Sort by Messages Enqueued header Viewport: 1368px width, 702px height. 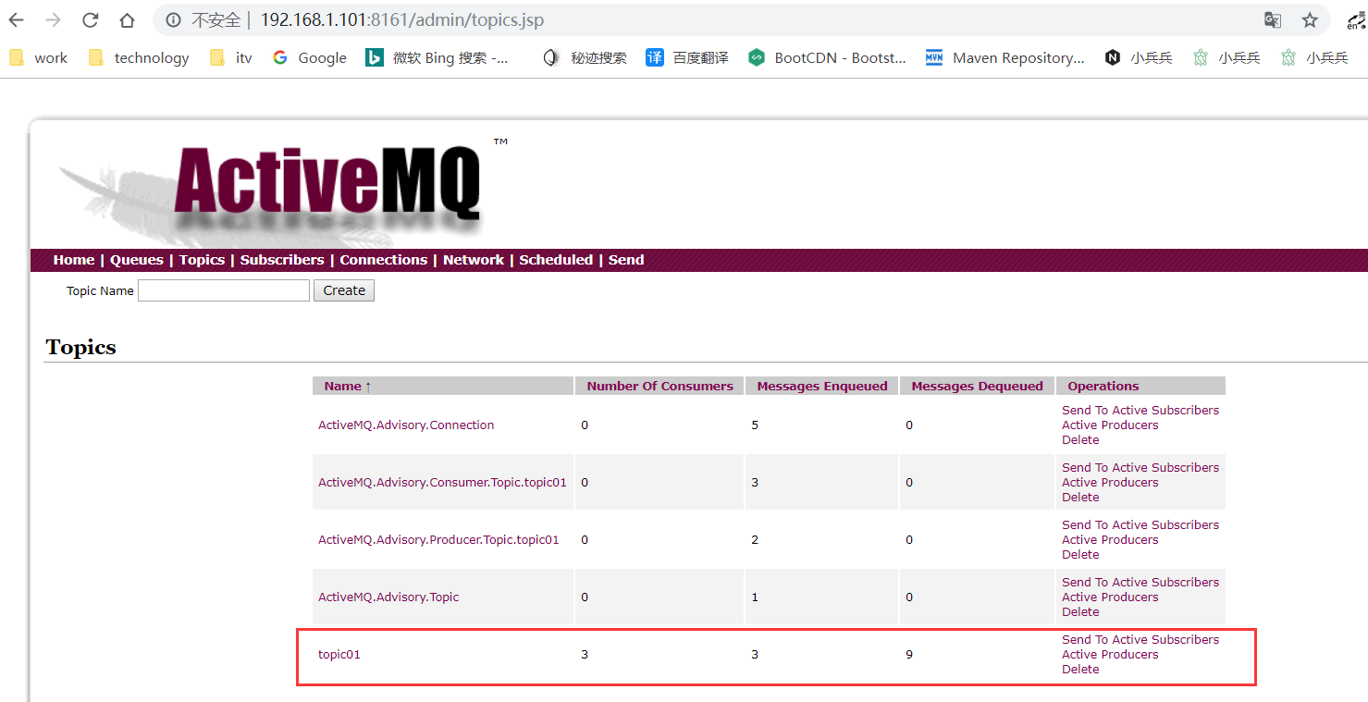click(x=822, y=387)
